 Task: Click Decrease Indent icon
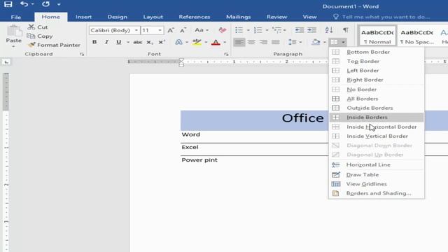point(299,30)
